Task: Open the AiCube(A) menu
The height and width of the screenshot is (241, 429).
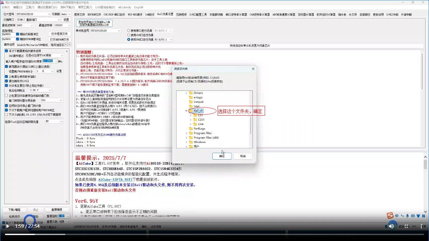Action: tap(125, 7)
